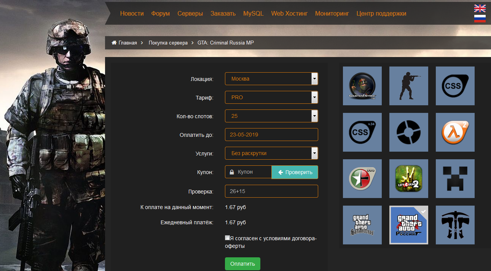Select the Counter-Strike 1.6 game icon
The image size is (491, 271).
coord(362,86)
